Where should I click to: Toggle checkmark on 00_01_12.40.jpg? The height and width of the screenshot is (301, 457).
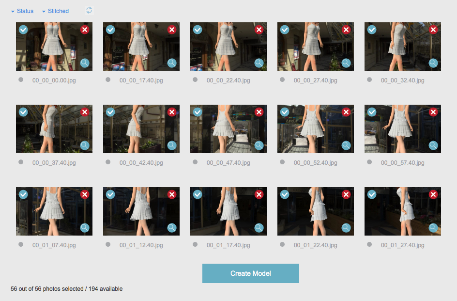110,194
